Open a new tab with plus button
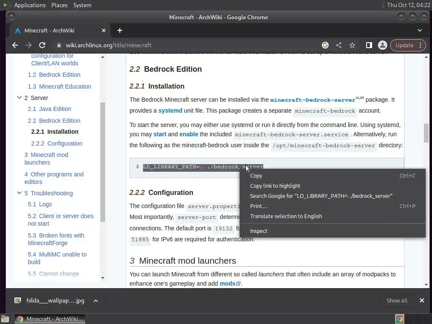 click(x=119, y=30)
